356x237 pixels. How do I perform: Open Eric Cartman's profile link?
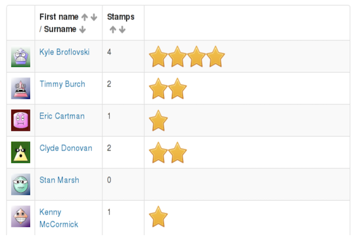(x=62, y=116)
